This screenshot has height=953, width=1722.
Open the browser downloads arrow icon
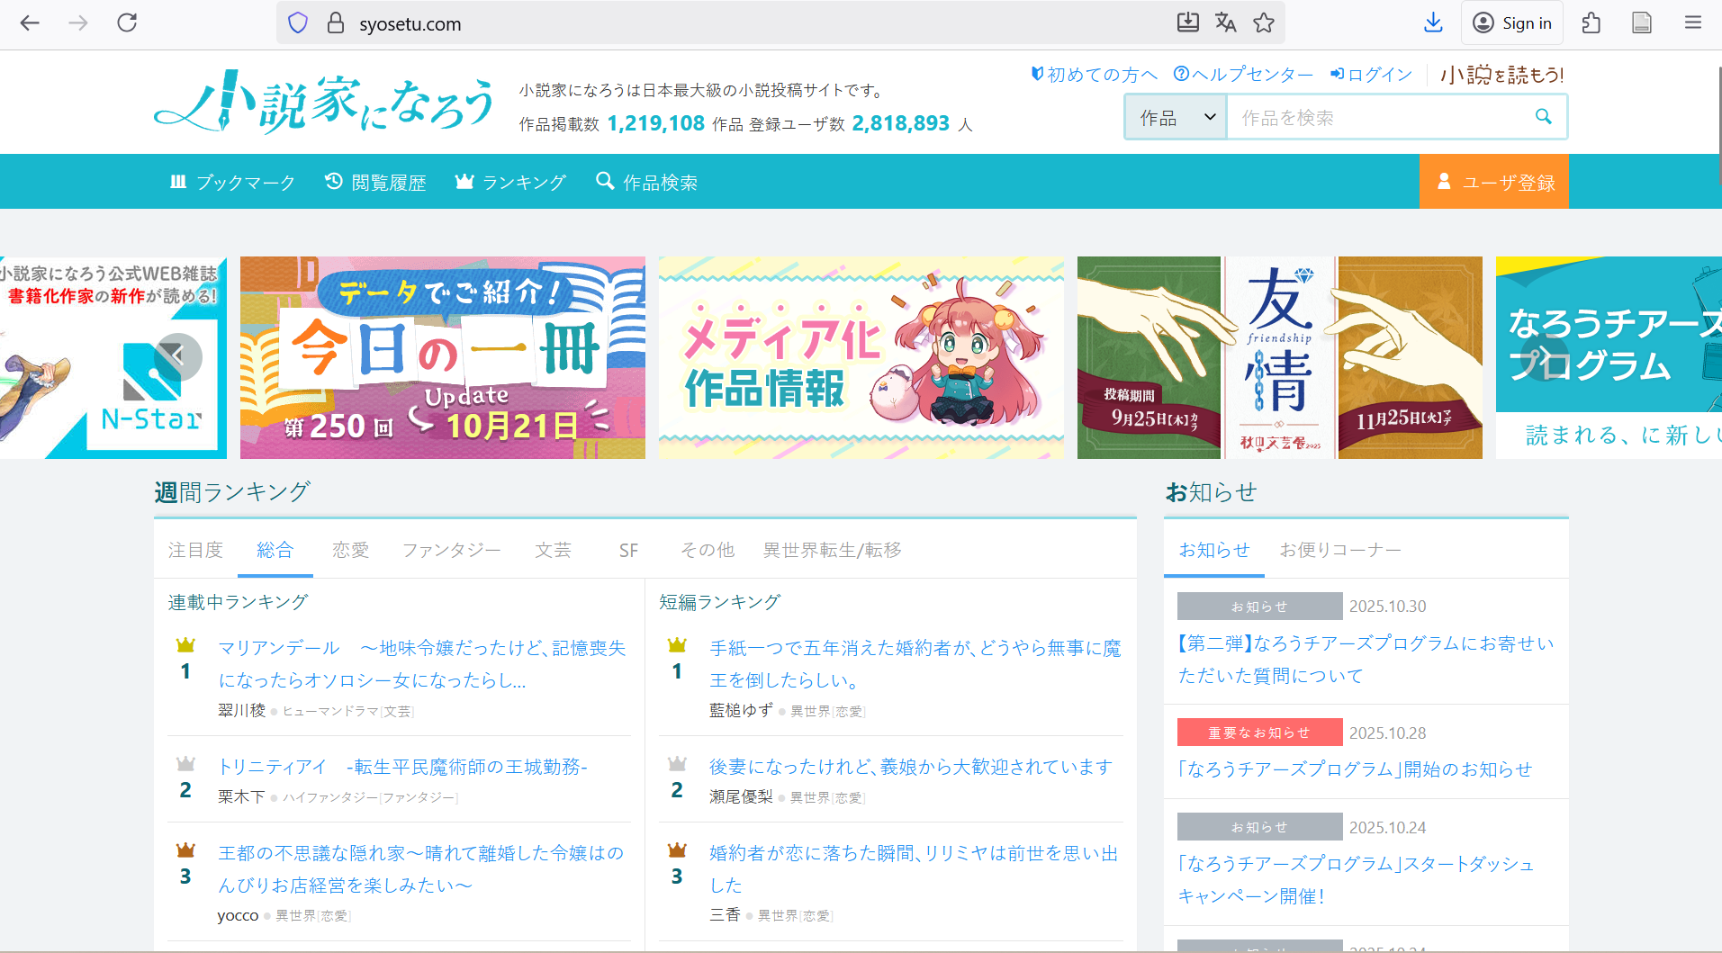click(1433, 23)
